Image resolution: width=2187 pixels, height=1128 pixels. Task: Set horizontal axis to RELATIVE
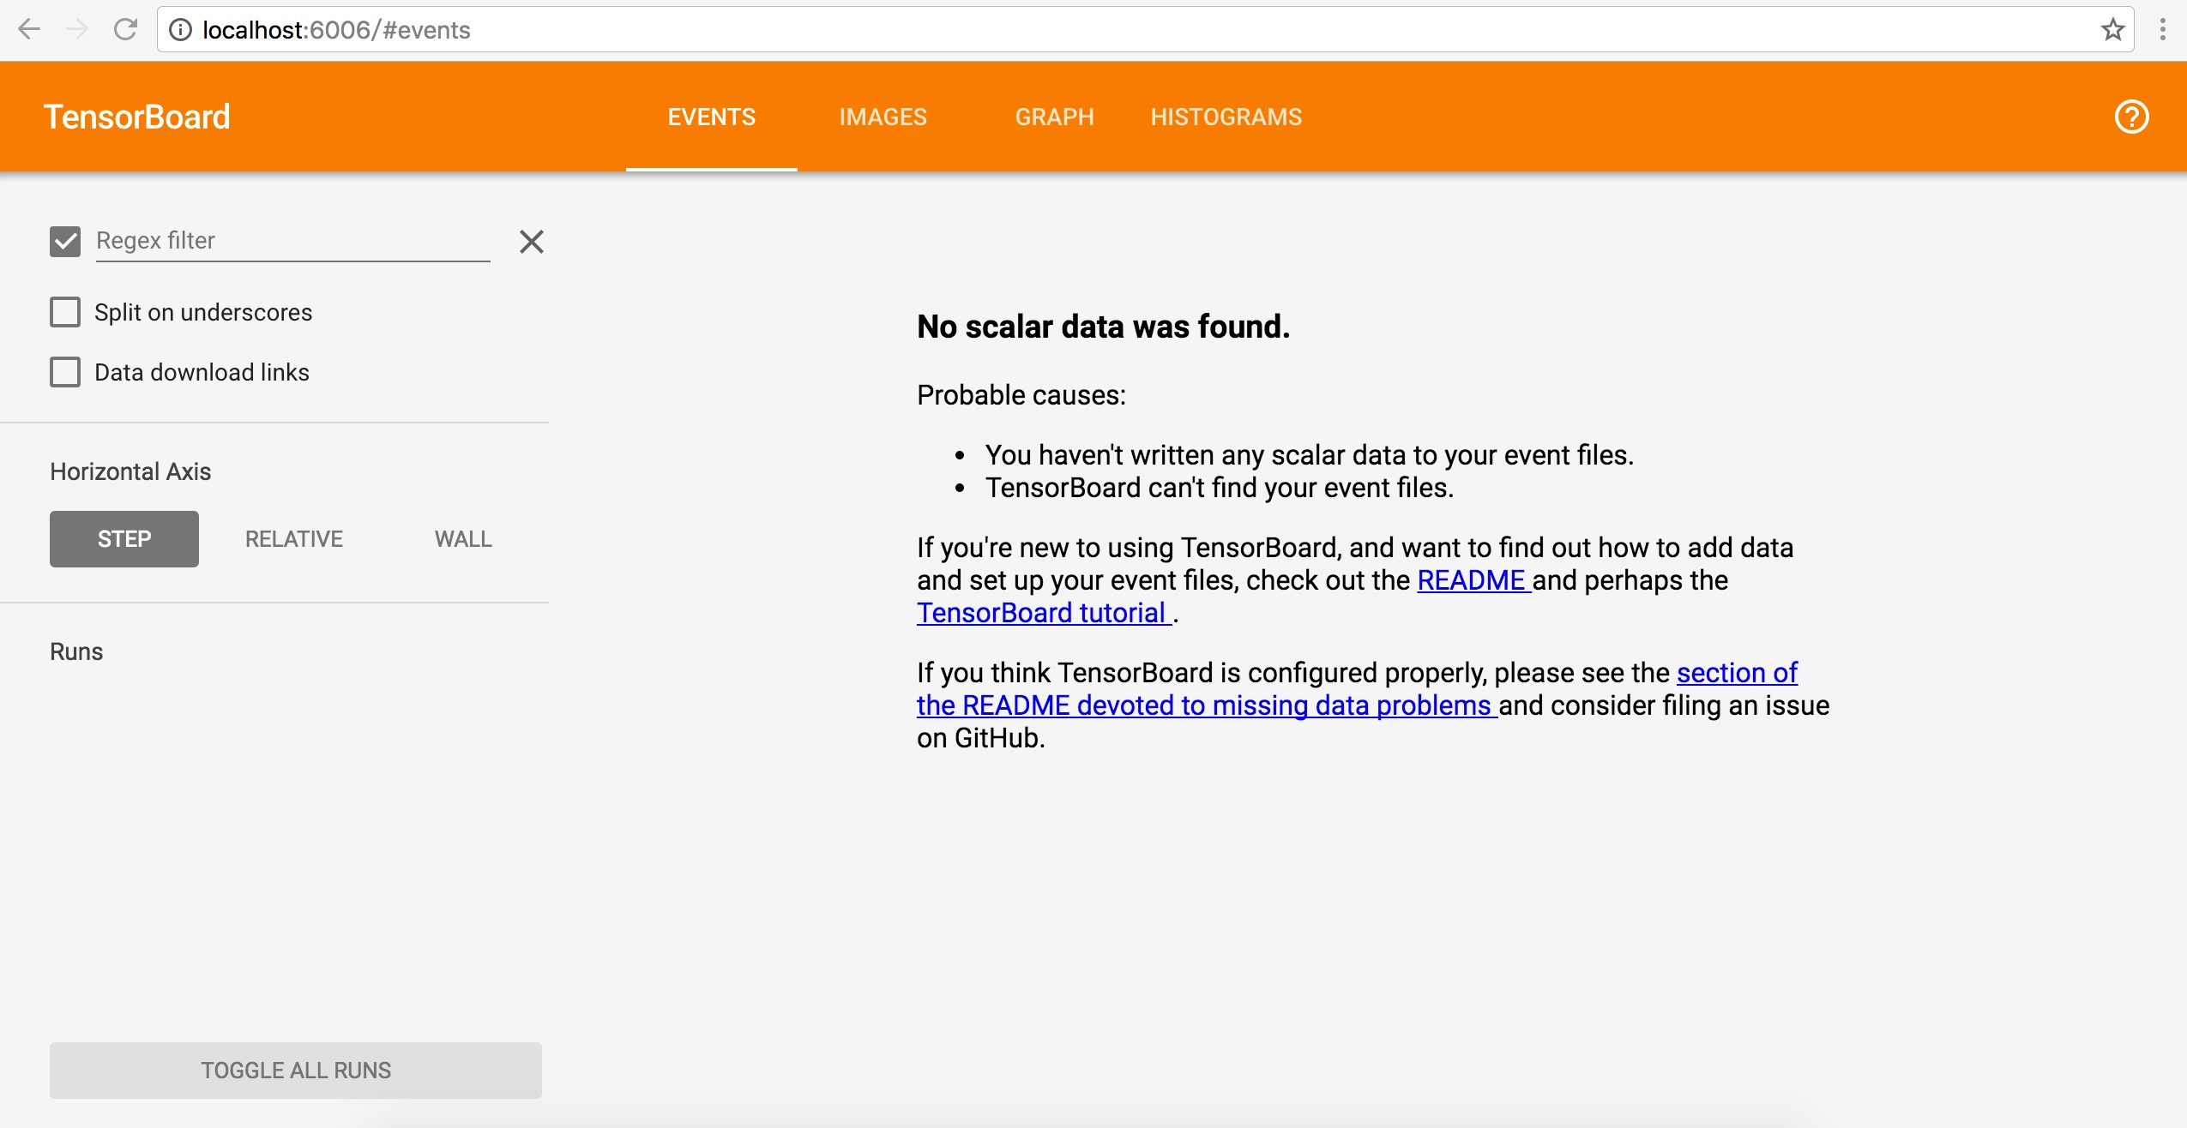click(293, 539)
